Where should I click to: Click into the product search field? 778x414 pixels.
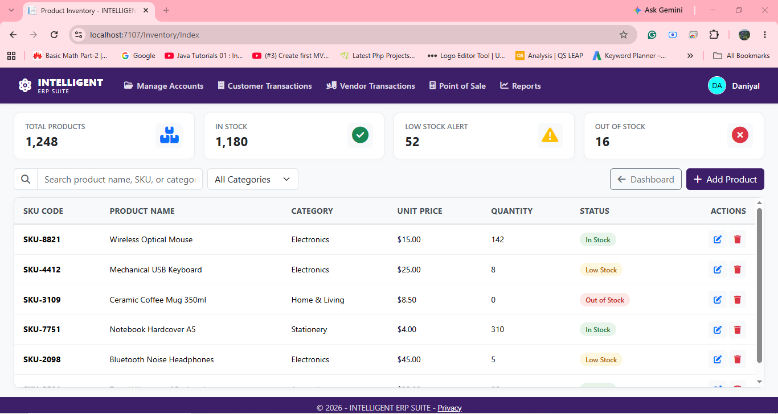(120, 179)
